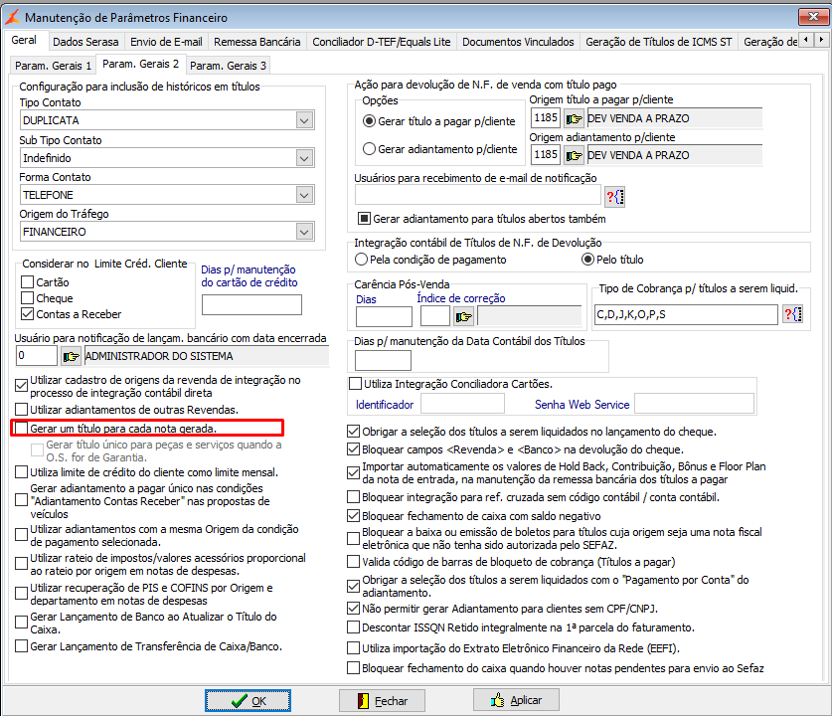This screenshot has width=832, height=716.
Task: Expand the Sub Tipo Contato dropdown
Action: 304,158
